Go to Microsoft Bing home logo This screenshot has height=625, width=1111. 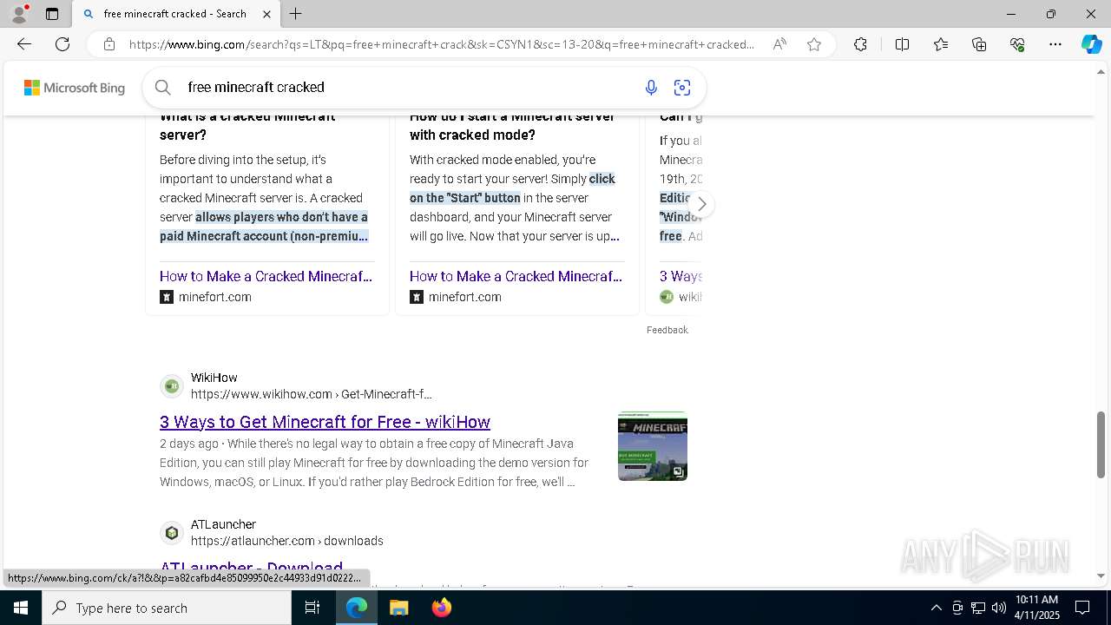coord(75,88)
